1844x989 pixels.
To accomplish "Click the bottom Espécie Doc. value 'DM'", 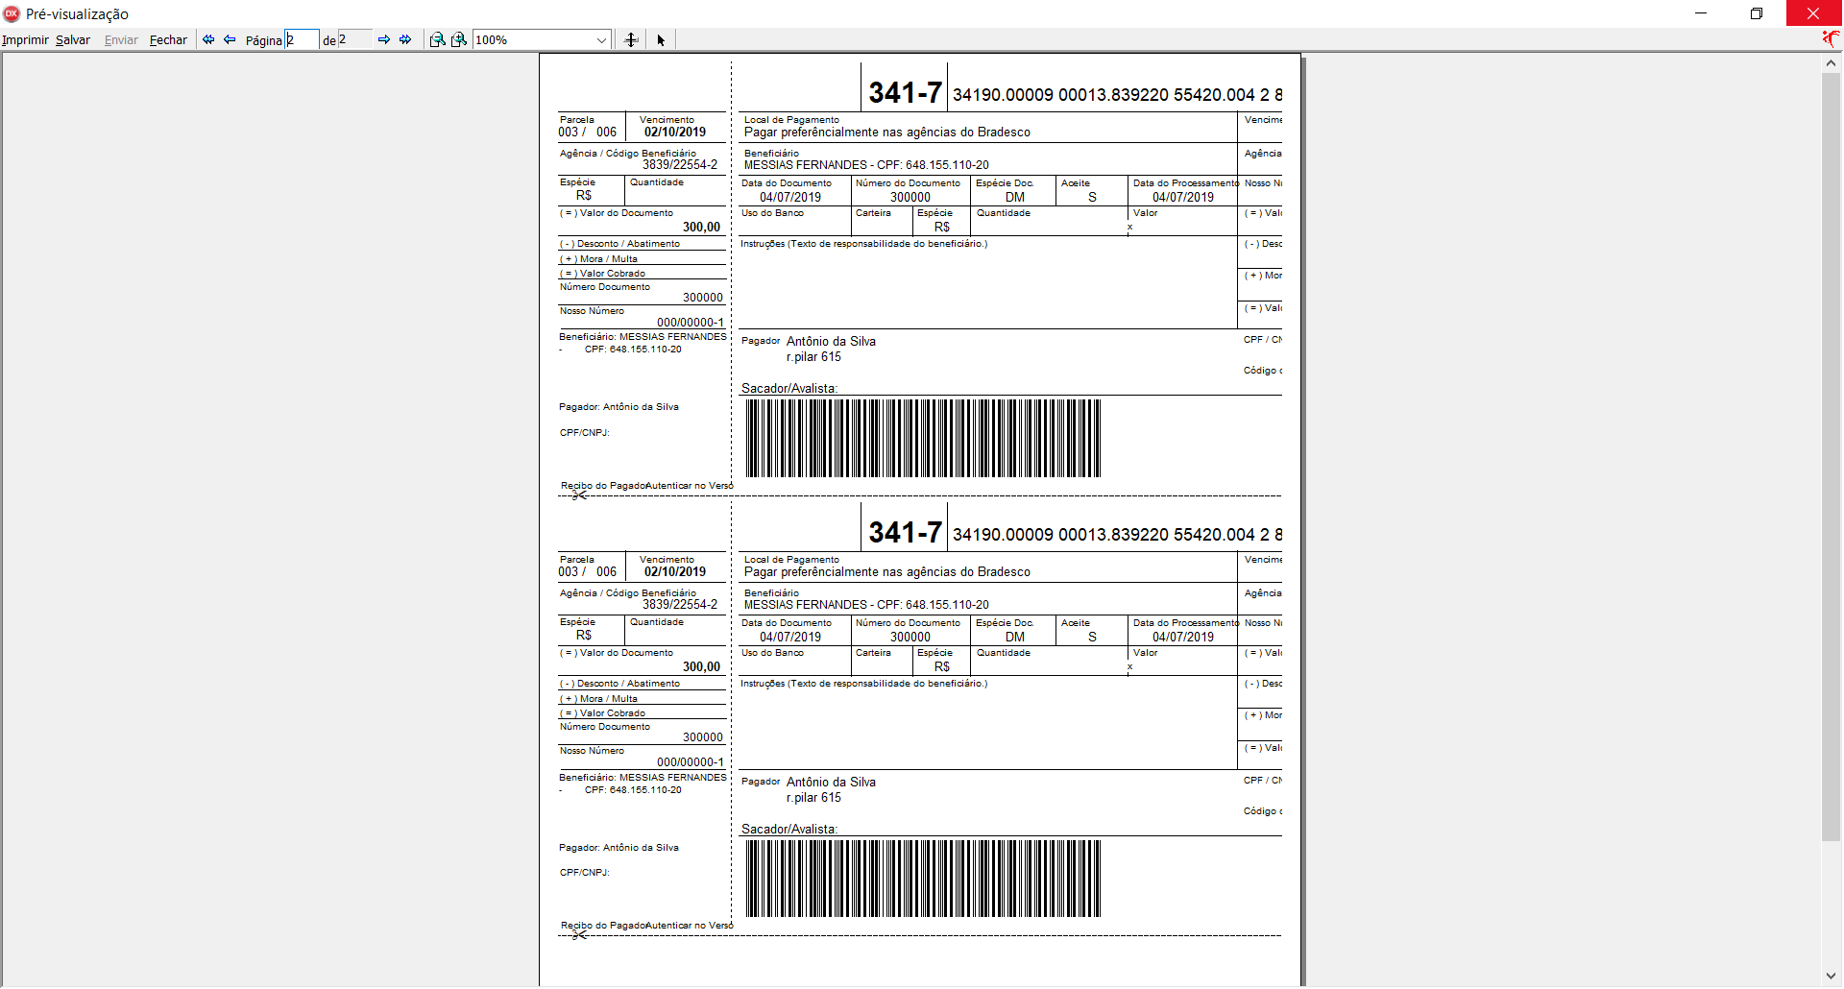I will [x=1015, y=637].
